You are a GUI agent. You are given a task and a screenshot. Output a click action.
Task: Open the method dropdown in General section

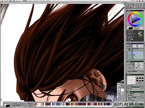click(139, 66)
